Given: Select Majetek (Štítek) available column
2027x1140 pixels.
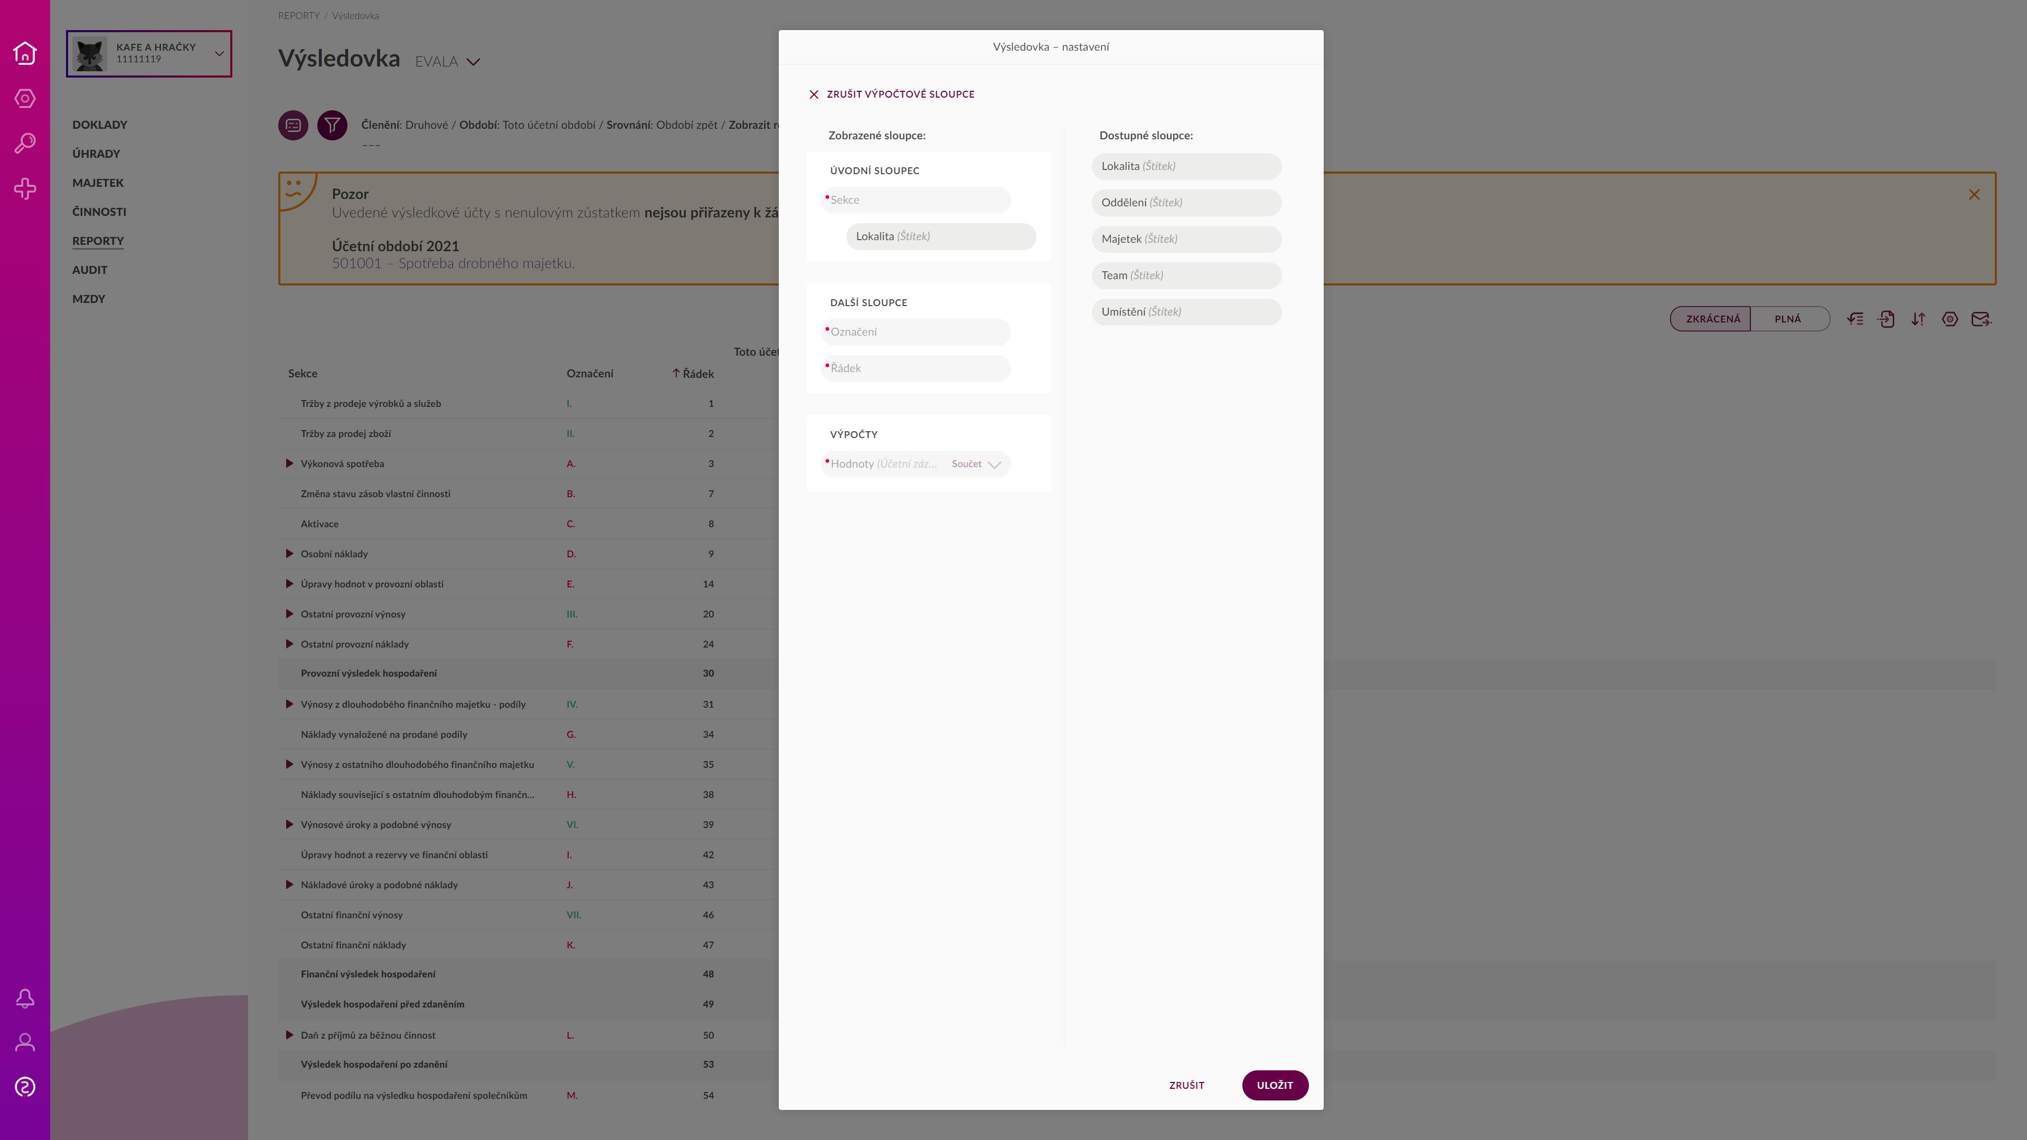Looking at the screenshot, I should point(1186,239).
